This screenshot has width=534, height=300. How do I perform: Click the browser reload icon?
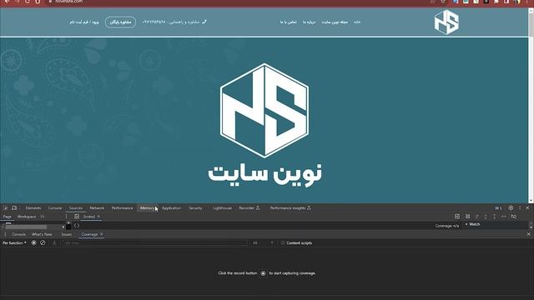click(28, 2)
